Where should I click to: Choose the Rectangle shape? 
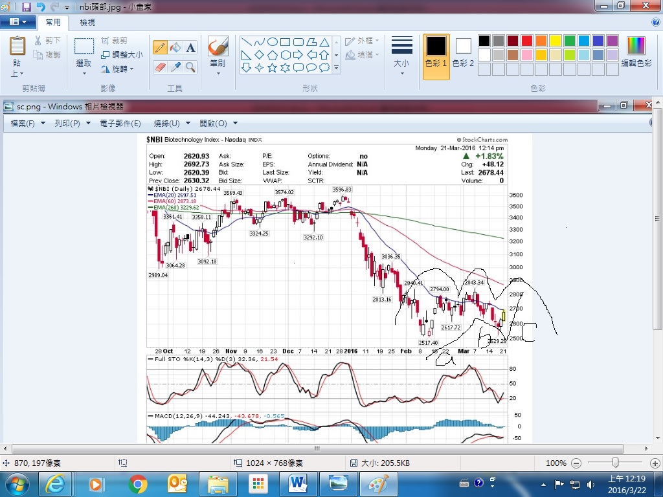click(x=286, y=42)
